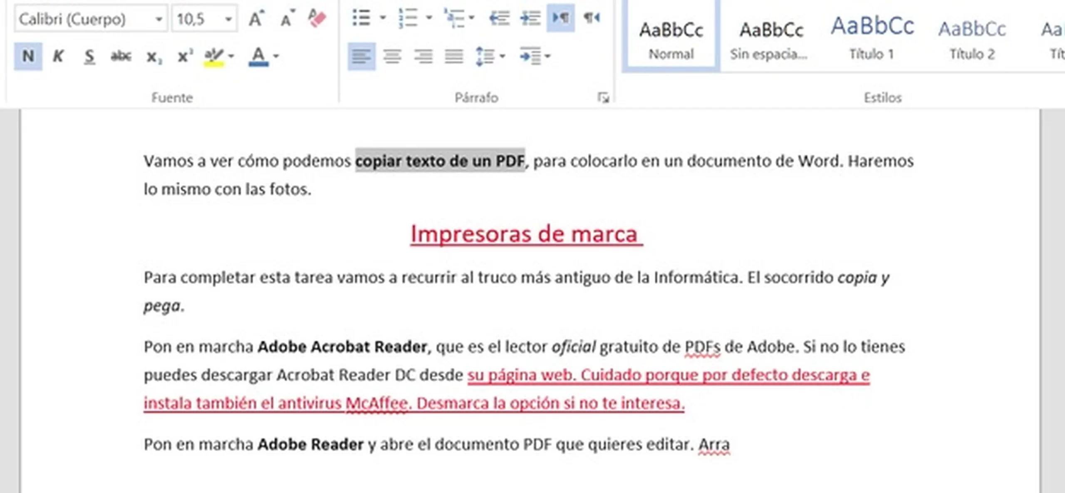Screen dimensions: 1065x493
Task: Expand bullet list style dropdown arrow
Action: [x=383, y=18]
